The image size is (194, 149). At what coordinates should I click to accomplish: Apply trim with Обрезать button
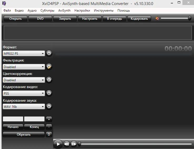tap(24, 135)
